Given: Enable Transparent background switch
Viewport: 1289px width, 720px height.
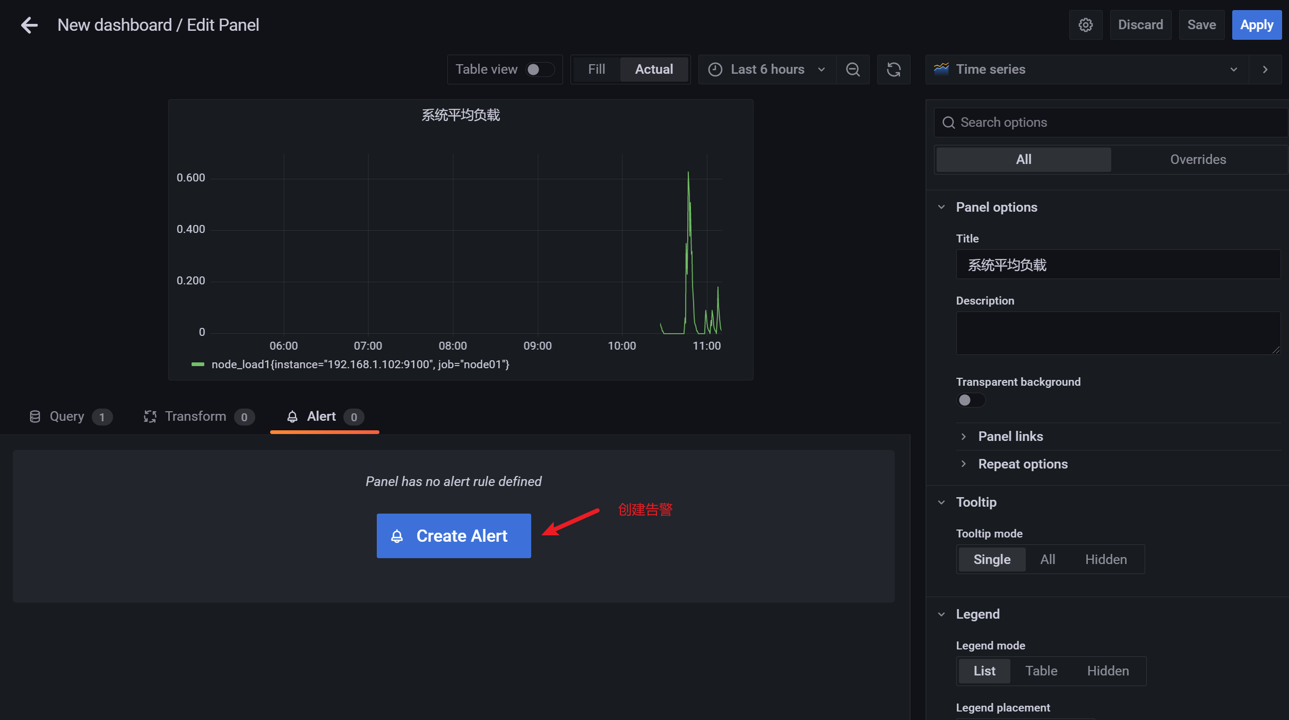Looking at the screenshot, I should coord(971,400).
